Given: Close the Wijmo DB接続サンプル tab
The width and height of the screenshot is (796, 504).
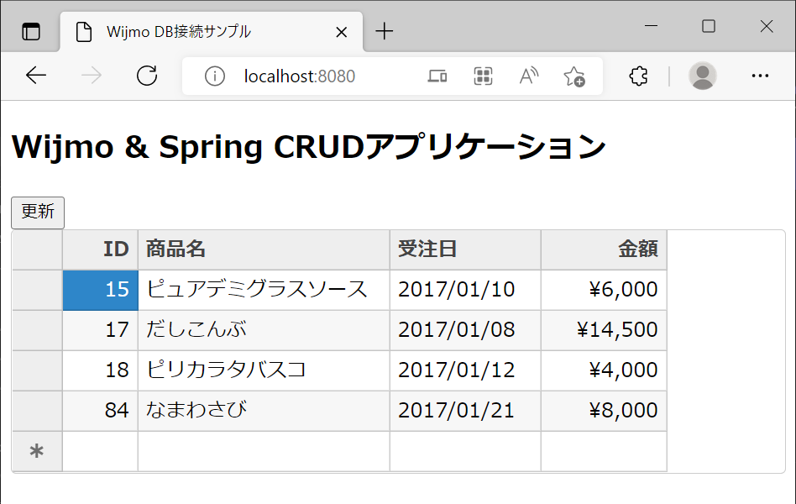Looking at the screenshot, I should [x=342, y=32].
